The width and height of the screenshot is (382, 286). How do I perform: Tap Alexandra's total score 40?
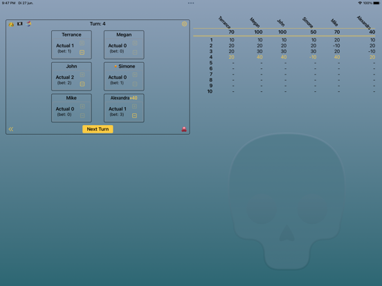tap(372, 32)
